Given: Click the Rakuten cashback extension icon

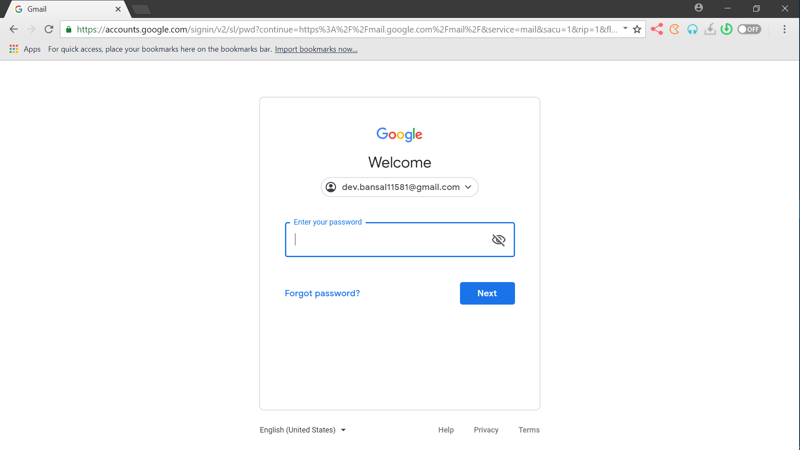Looking at the screenshot, I should 674,29.
